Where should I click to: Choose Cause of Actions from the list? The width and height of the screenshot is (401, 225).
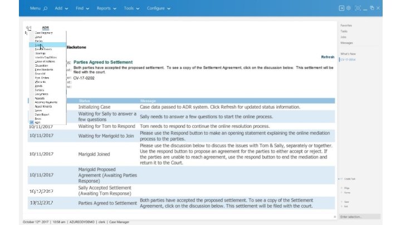click(x=45, y=62)
